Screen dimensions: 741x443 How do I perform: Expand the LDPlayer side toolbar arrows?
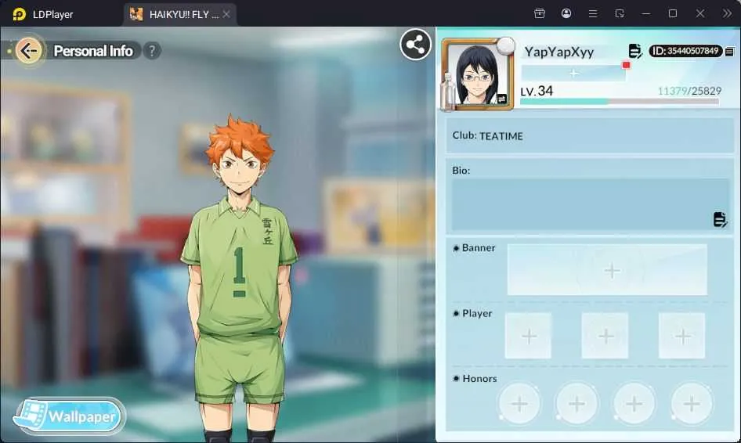pos(727,13)
